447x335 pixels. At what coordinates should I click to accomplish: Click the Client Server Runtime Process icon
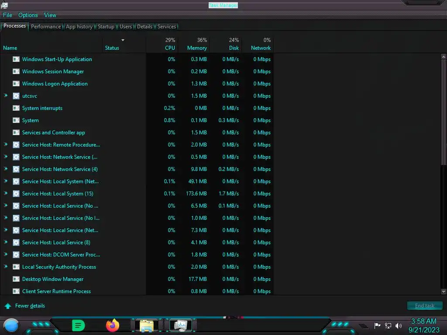[x=16, y=291]
